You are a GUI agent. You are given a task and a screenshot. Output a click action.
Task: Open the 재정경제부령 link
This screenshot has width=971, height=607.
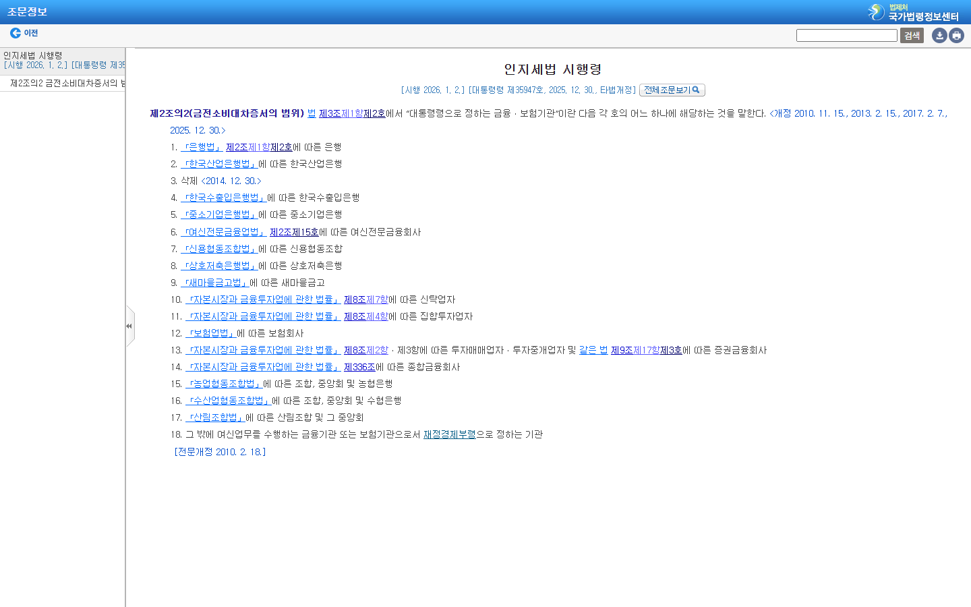point(450,434)
